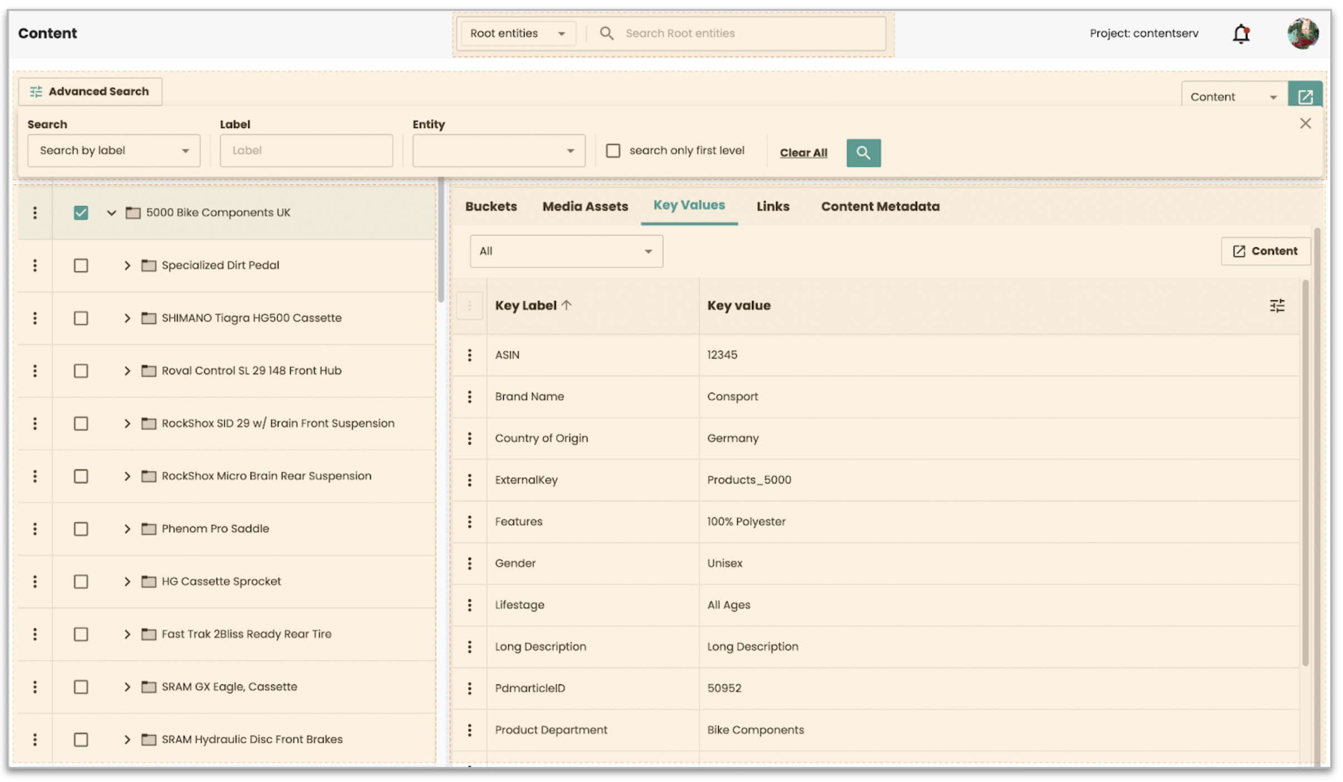Click the Label input field

(306, 150)
